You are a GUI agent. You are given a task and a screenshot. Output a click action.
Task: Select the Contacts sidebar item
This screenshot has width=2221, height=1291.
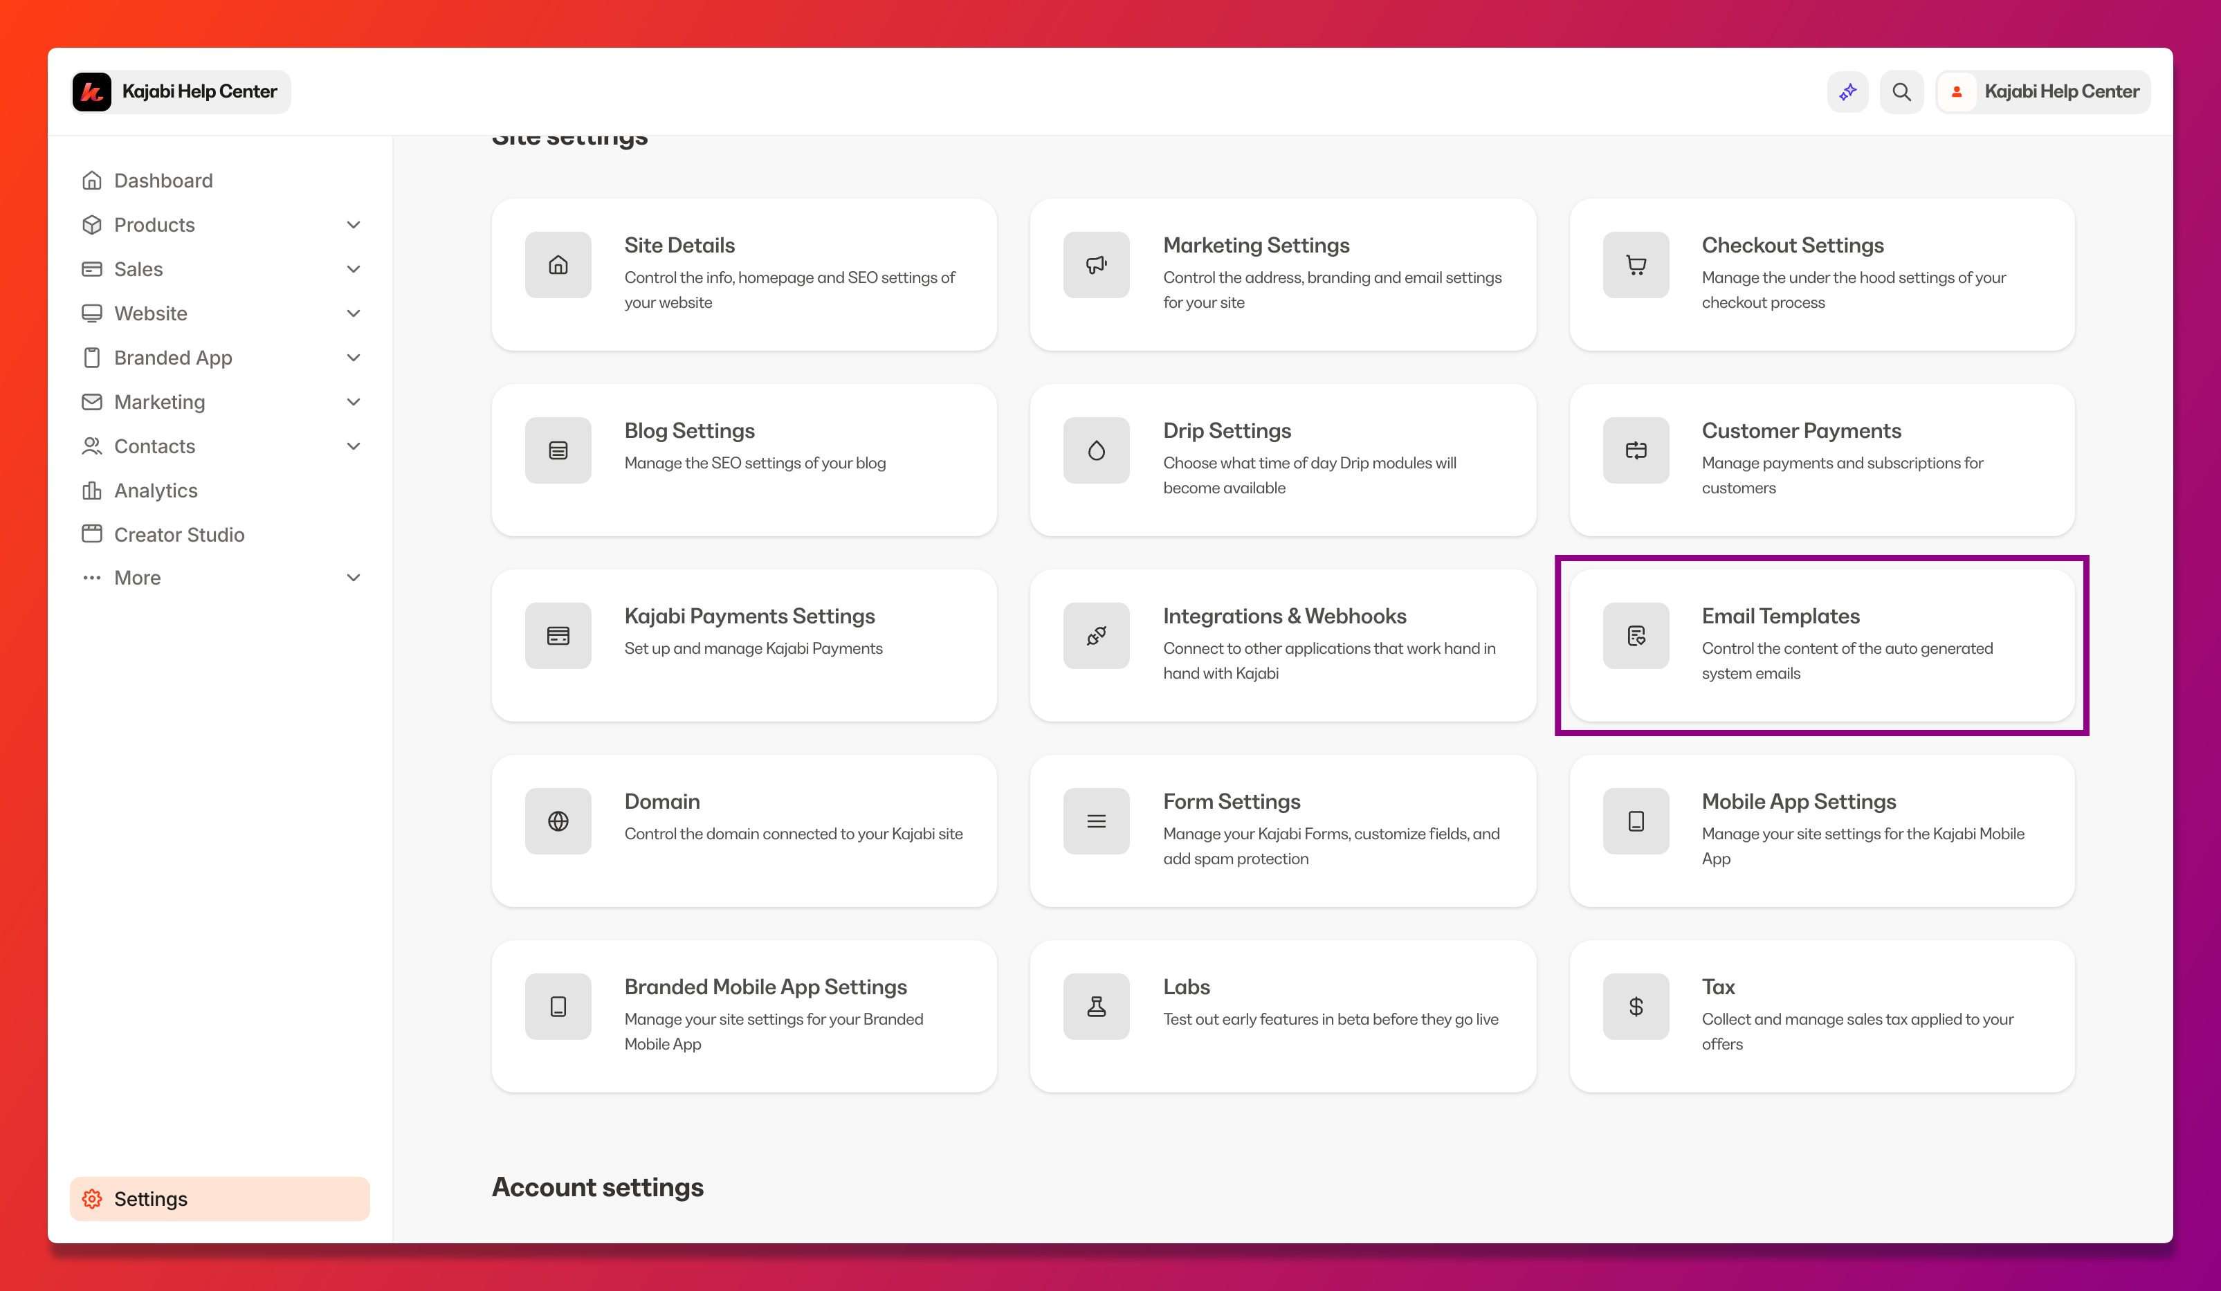click(220, 446)
